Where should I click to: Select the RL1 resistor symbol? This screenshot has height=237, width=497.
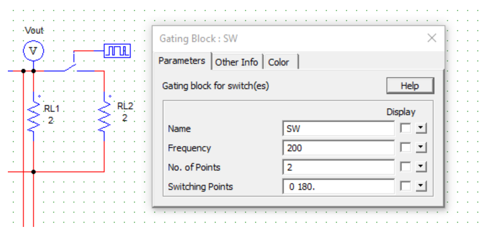pyautogui.click(x=34, y=116)
